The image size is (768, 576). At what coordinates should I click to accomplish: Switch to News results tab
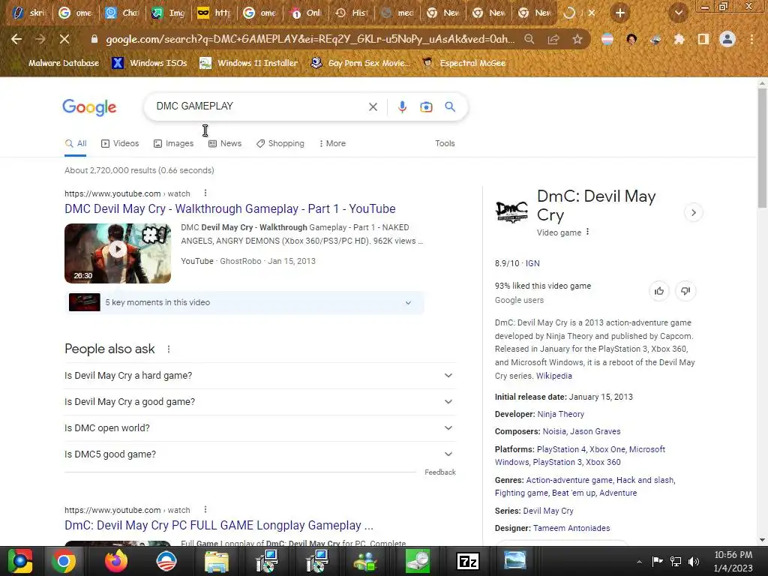[225, 143]
